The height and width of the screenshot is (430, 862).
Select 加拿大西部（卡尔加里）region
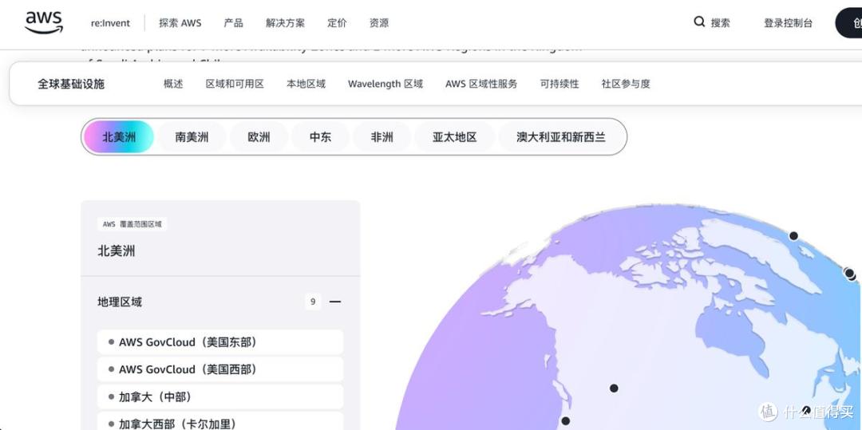coord(220,422)
